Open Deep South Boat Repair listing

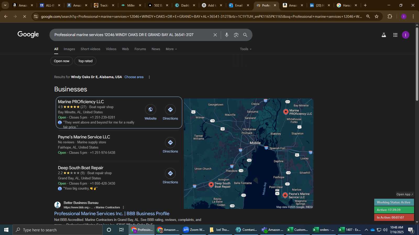(81, 168)
